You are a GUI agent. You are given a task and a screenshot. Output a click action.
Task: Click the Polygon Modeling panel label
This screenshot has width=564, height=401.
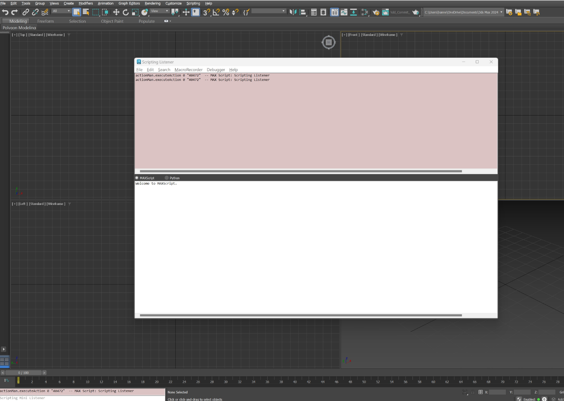(x=19, y=28)
